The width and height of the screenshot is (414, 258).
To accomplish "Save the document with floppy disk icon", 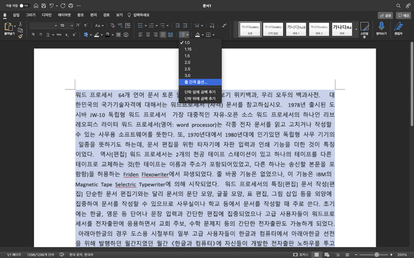I will click(44, 6).
